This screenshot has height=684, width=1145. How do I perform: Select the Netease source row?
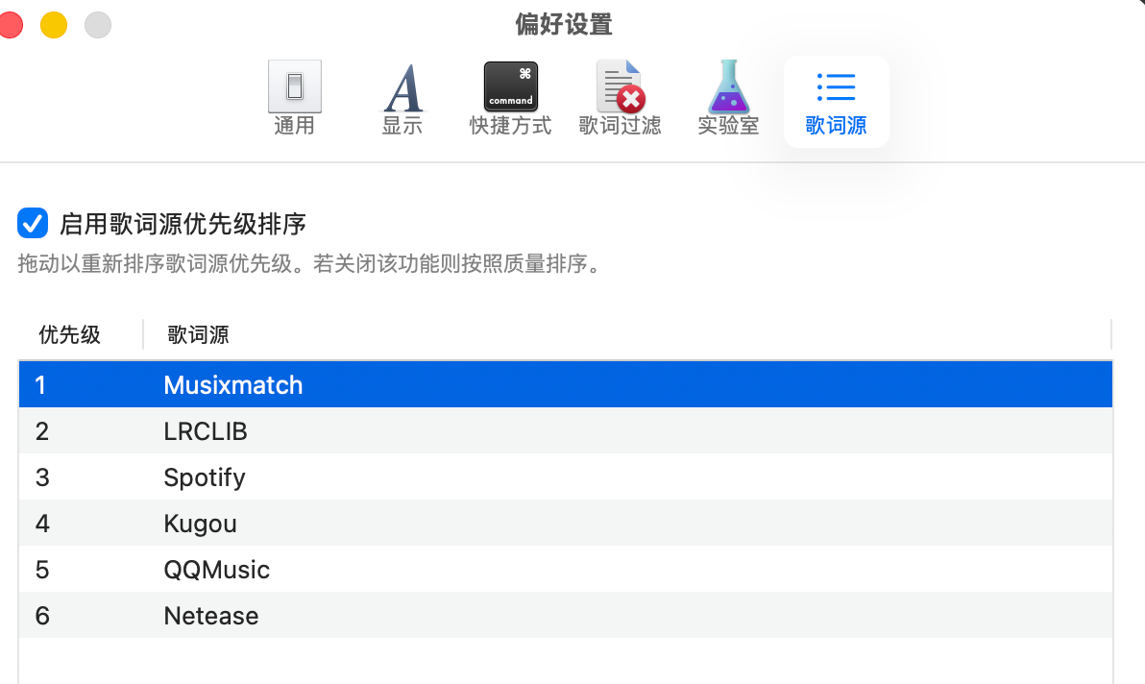[211, 616]
